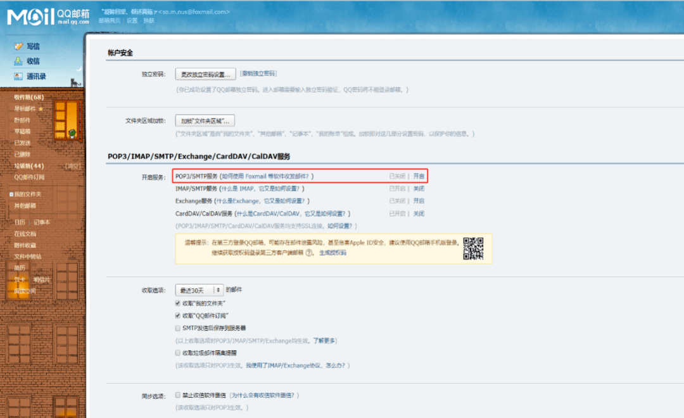This screenshot has height=418, width=684.
Task: Click the 生成授权码 link
Action: tap(332, 253)
